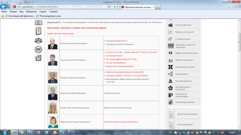Open Производственная система и культура Японии link

[x=127, y=76]
